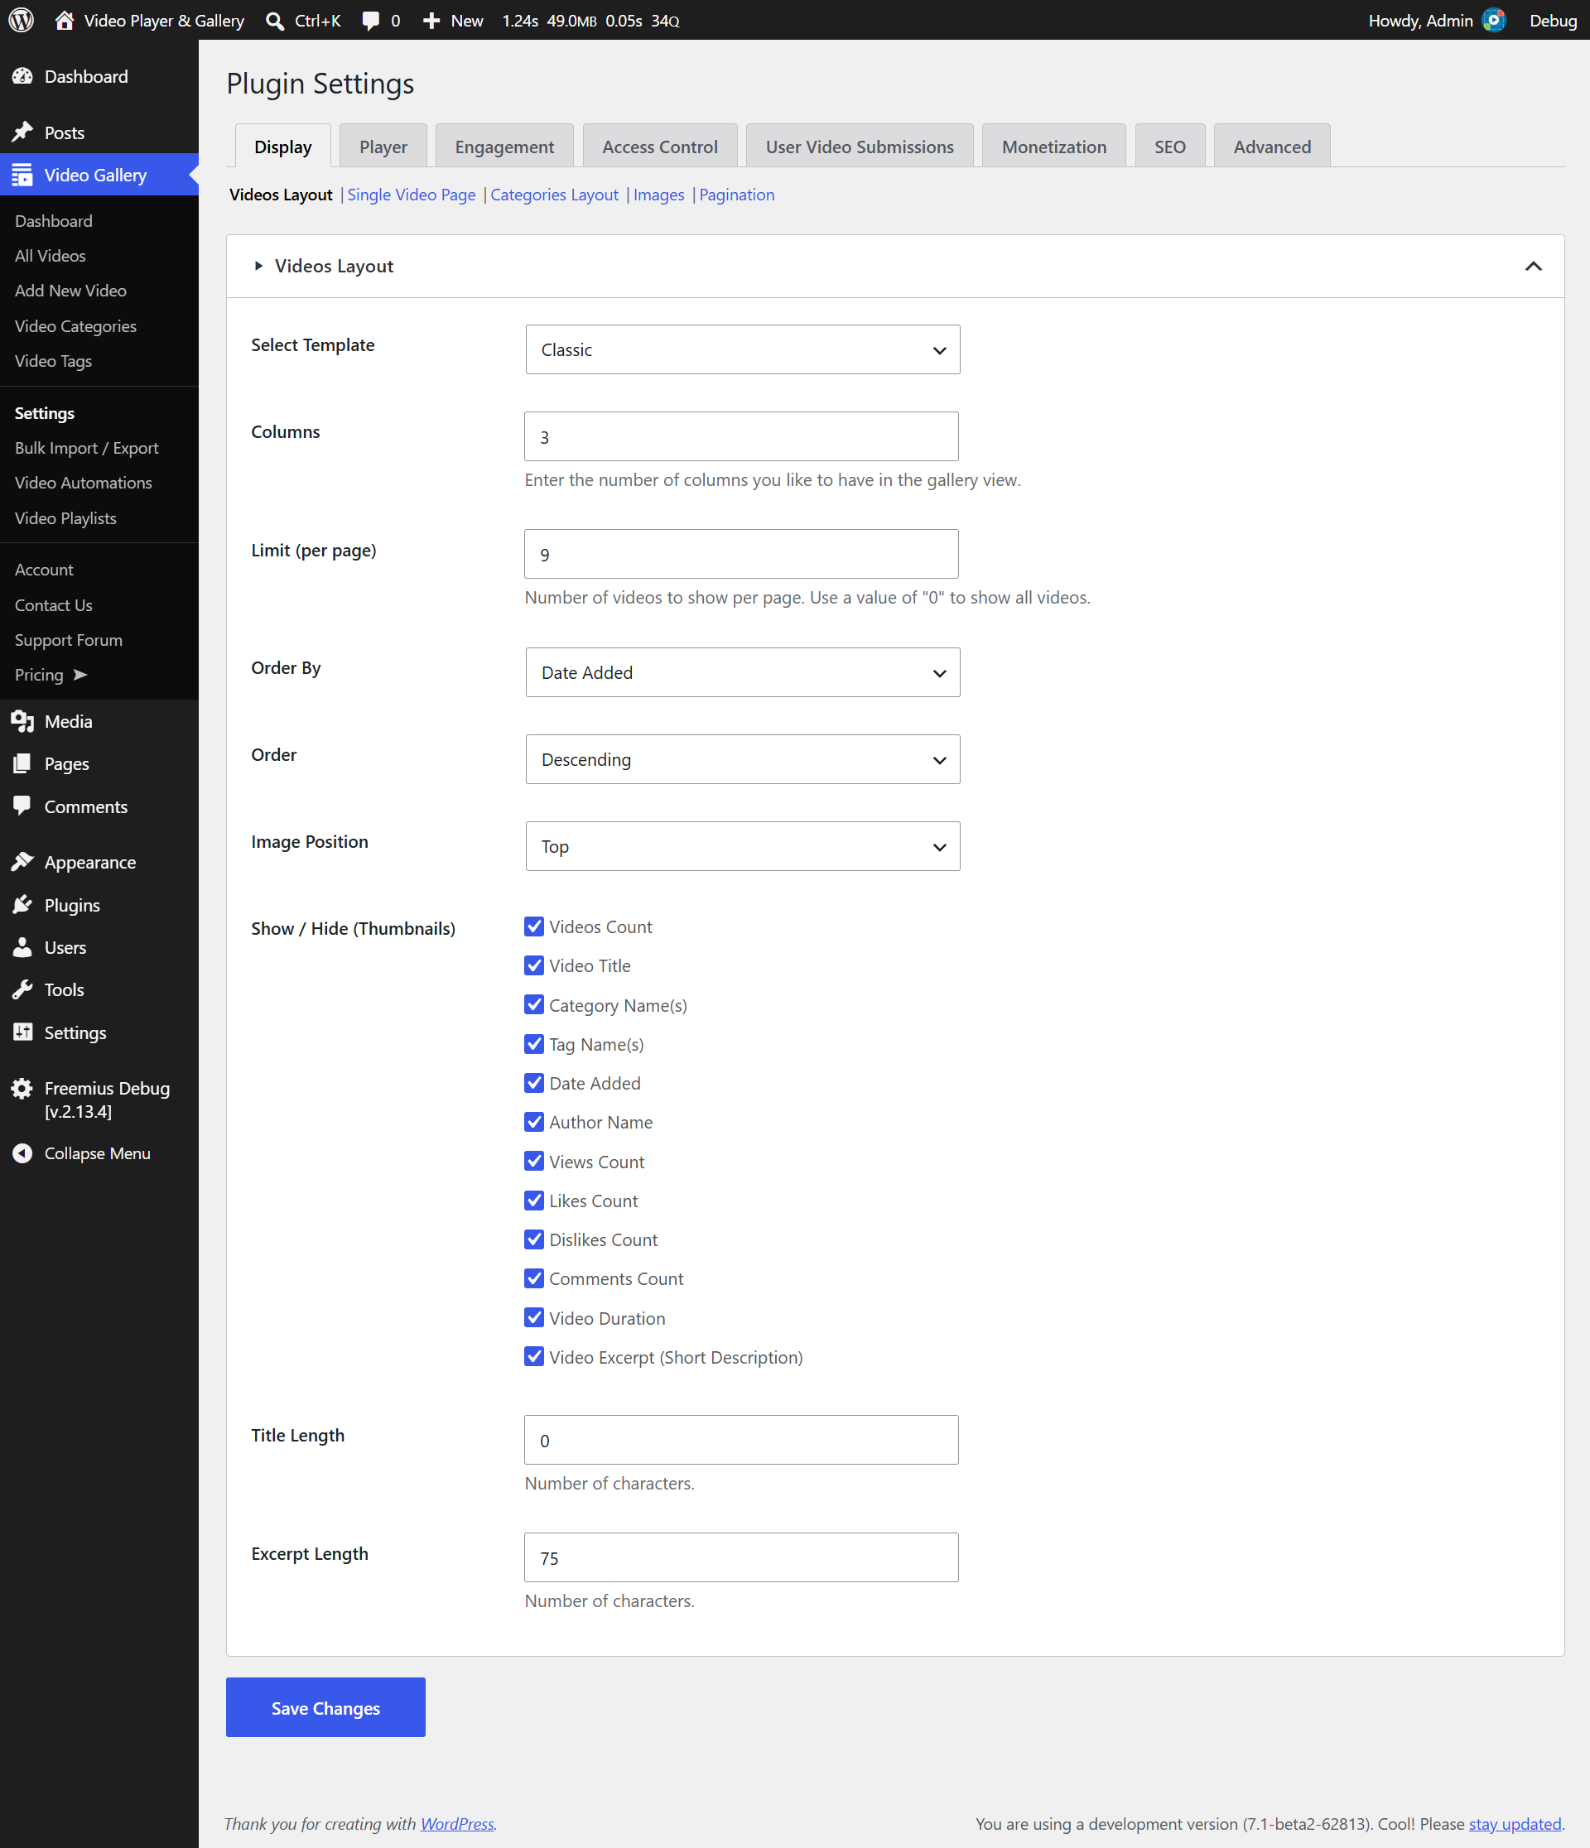Screen dimensions: 1590x1848
Task: Disable the Author Name checkbox
Action: click(x=533, y=1122)
